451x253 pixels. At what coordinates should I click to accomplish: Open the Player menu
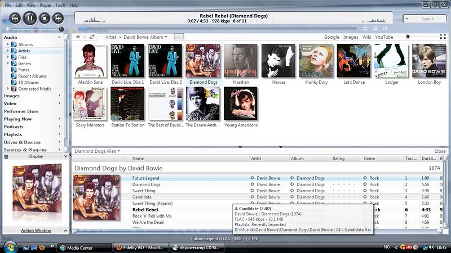pyautogui.click(x=46, y=5)
